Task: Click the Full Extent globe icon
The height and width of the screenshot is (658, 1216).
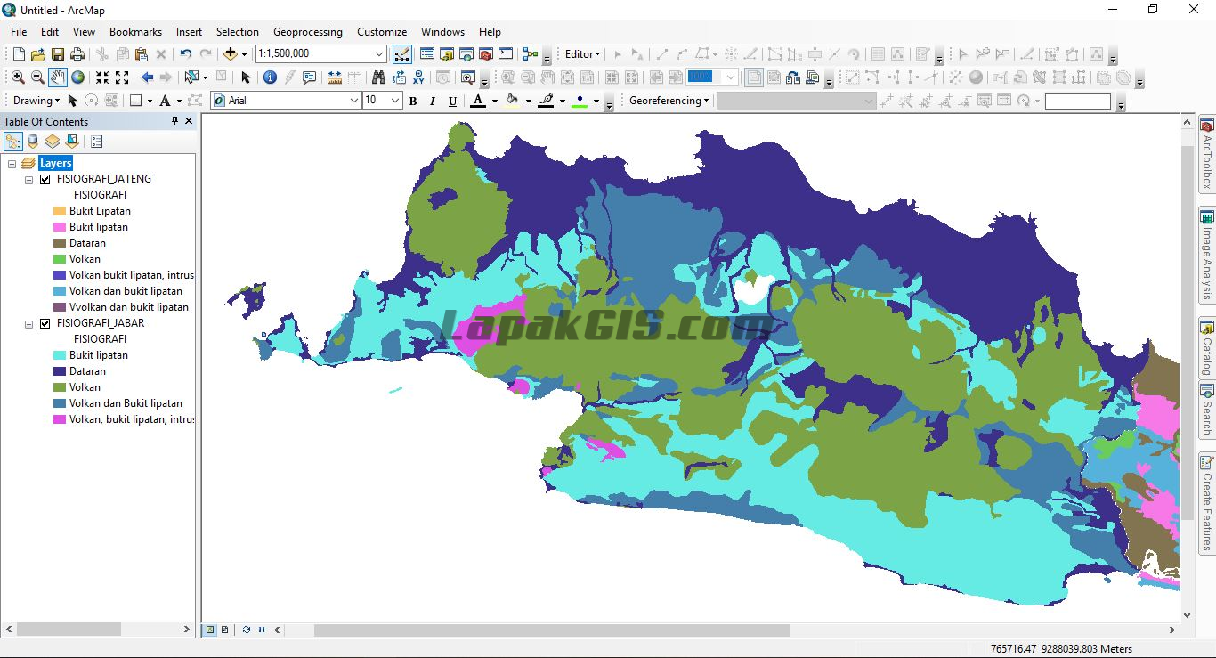Action: (77, 77)
